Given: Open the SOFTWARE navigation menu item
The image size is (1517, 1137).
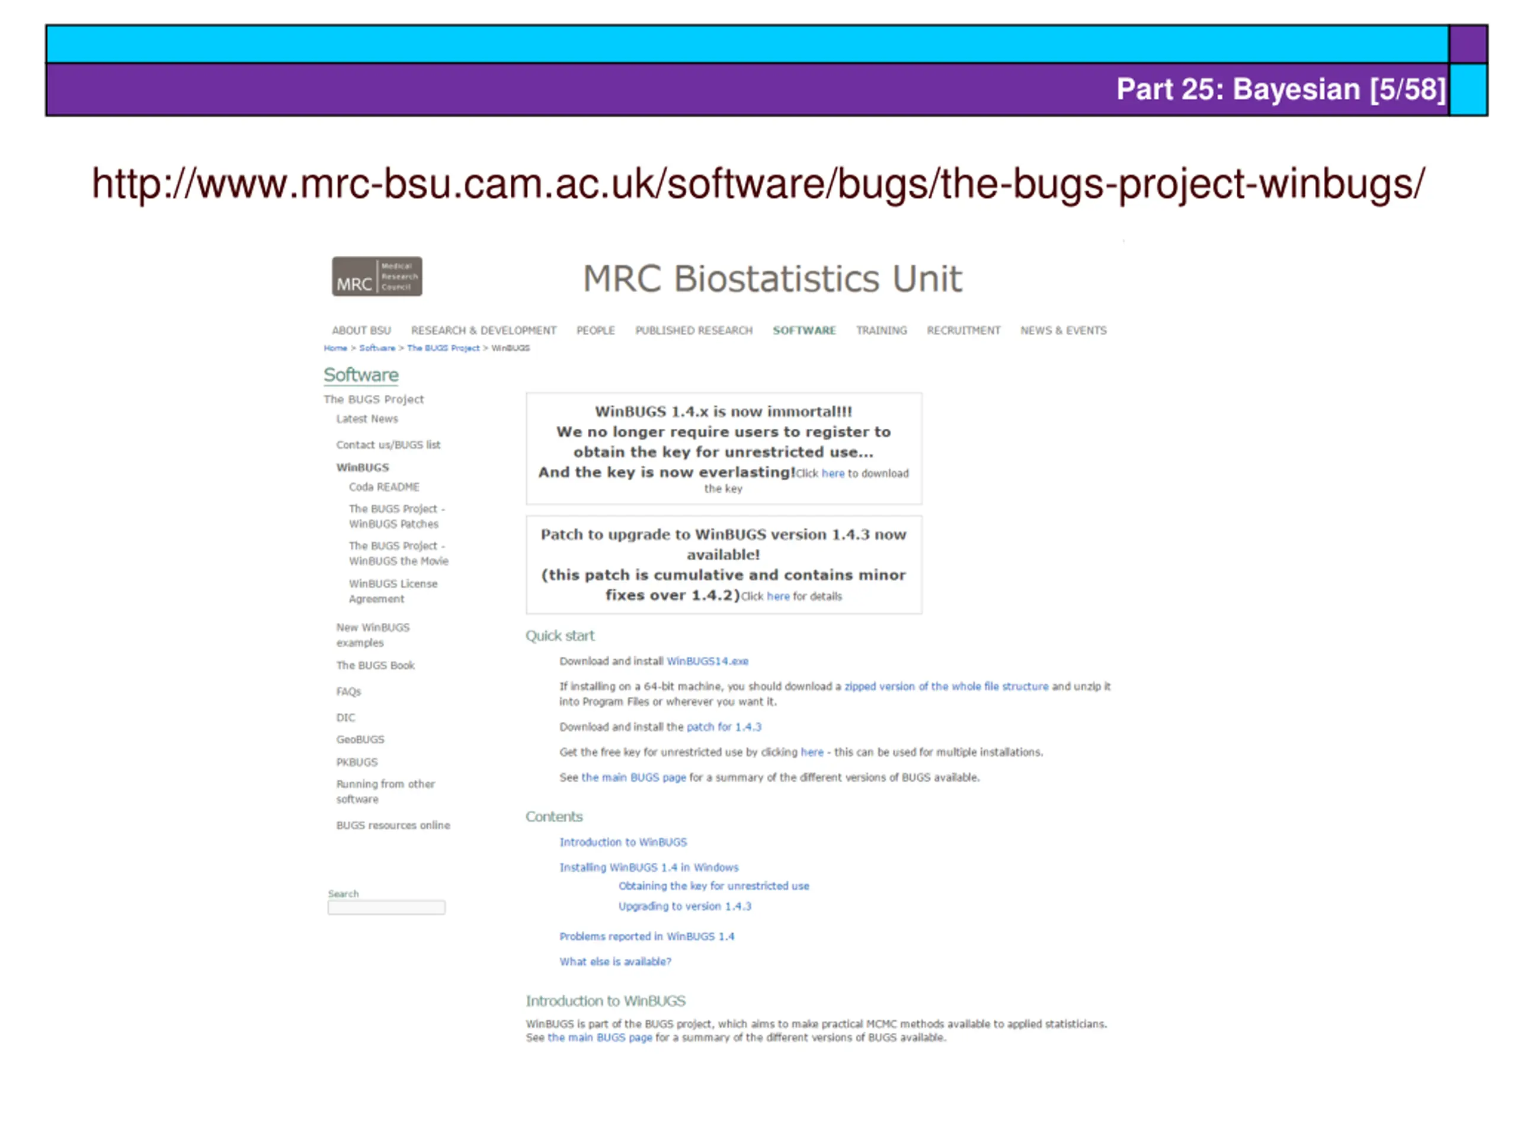Looking at the screenshot, I should (x=804, y=330).
